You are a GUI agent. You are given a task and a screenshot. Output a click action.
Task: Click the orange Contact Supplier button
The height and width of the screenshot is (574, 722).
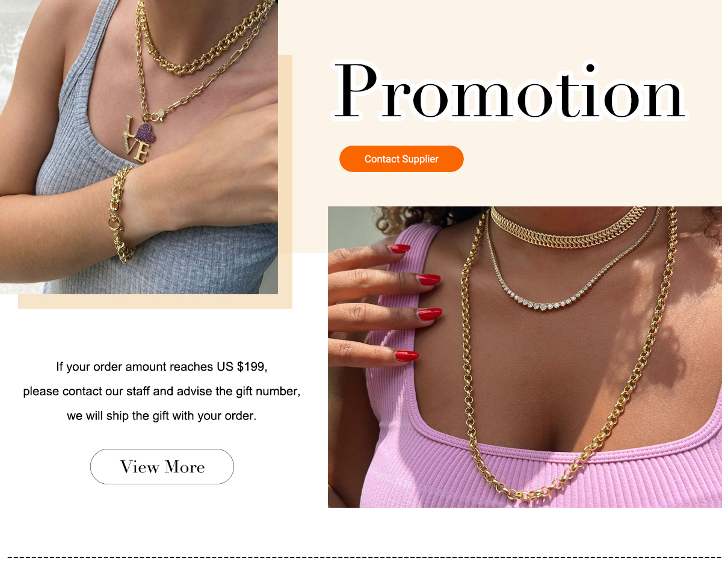coord(401,159)
